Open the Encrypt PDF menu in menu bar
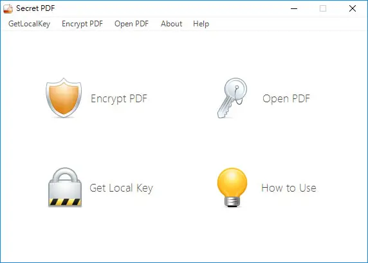The image size is (368, 263). (x=82, y=24)
